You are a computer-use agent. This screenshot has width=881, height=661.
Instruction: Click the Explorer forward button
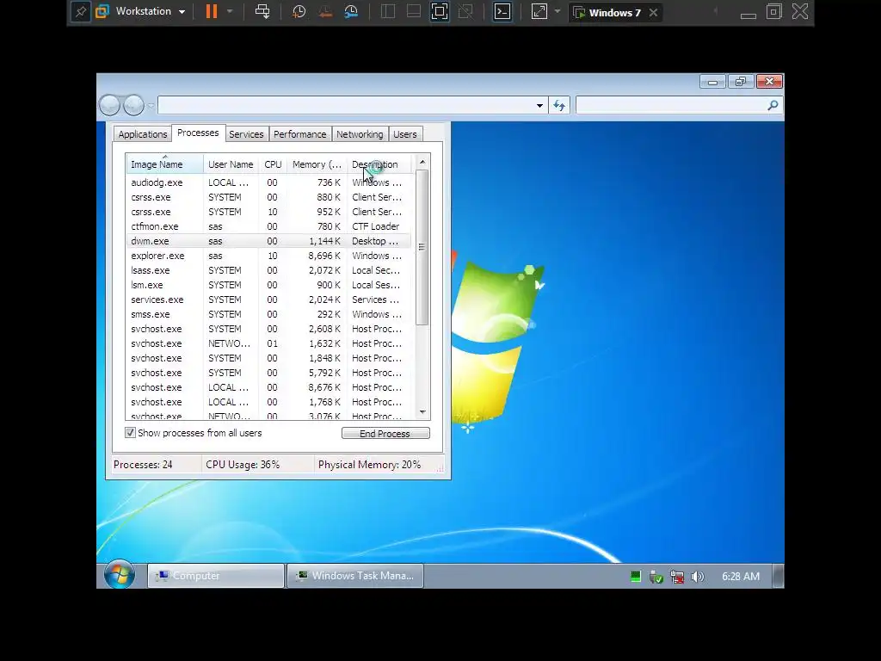point(133,105)
